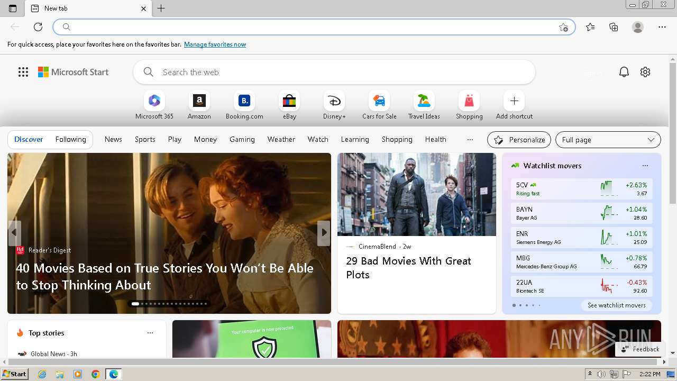Open Edge settings and more menu
Viewport: 677px width, 381px height.
[662, 27]
